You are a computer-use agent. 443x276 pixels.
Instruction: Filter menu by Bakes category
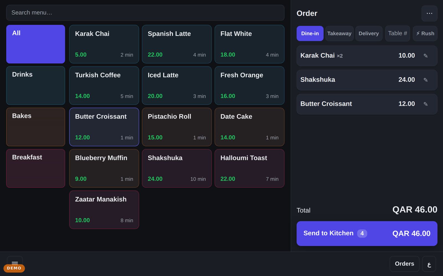[36, 127]
